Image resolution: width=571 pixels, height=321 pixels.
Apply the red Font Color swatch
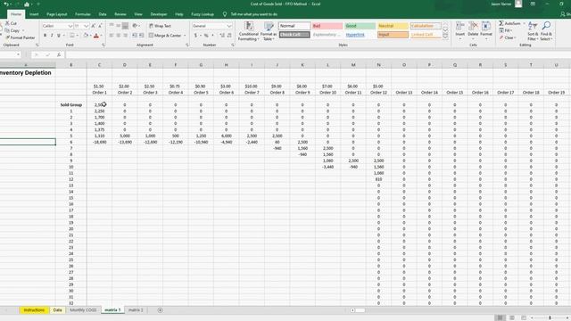tap(96, 36)
